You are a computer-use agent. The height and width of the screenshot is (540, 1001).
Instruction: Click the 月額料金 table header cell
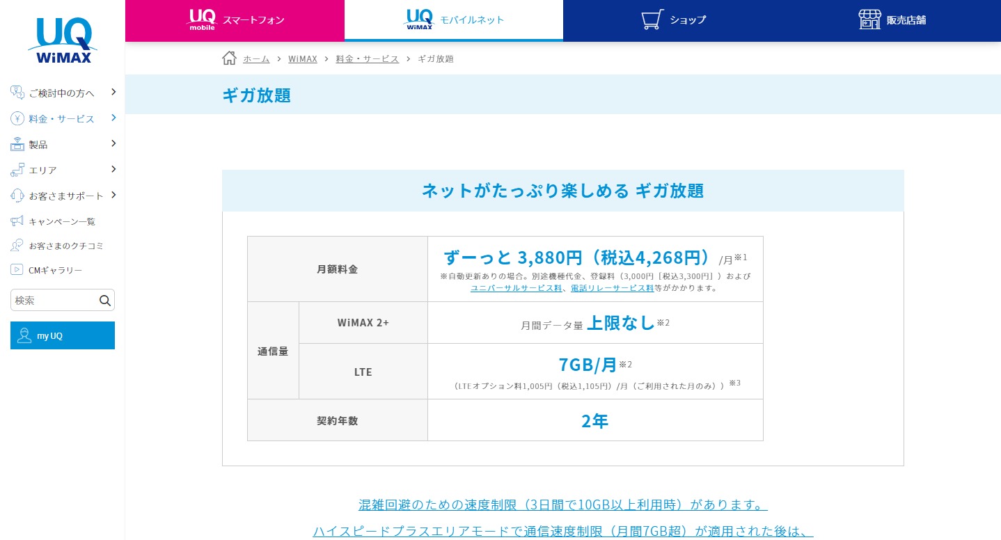[338, 269]
